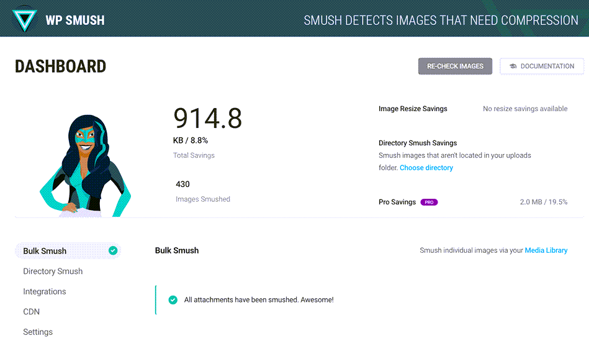This screenshot has height=341, width=589.
Task: Click the success checkmark in the smushed notice
Action: pyautogui.click(x=173, y=299)
